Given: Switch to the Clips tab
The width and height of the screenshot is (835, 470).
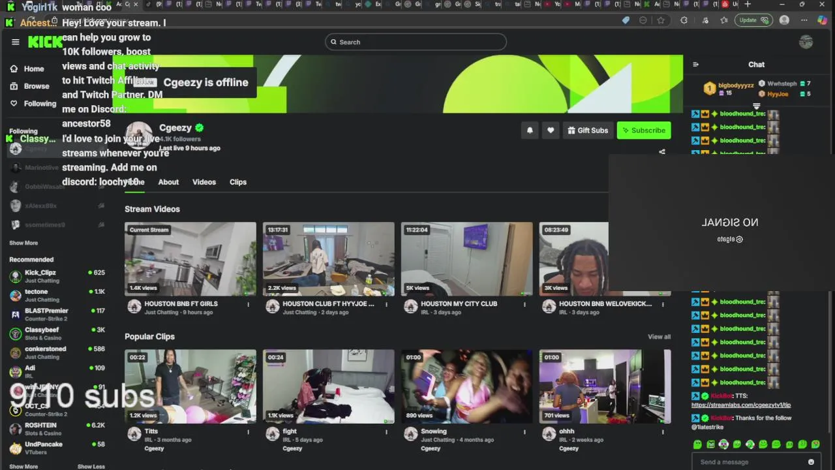Looking at the screenshot, I should coord(238,182).
